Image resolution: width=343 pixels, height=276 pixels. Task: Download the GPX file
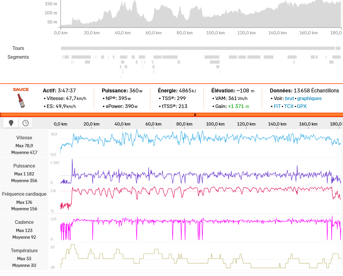(302, 106)
